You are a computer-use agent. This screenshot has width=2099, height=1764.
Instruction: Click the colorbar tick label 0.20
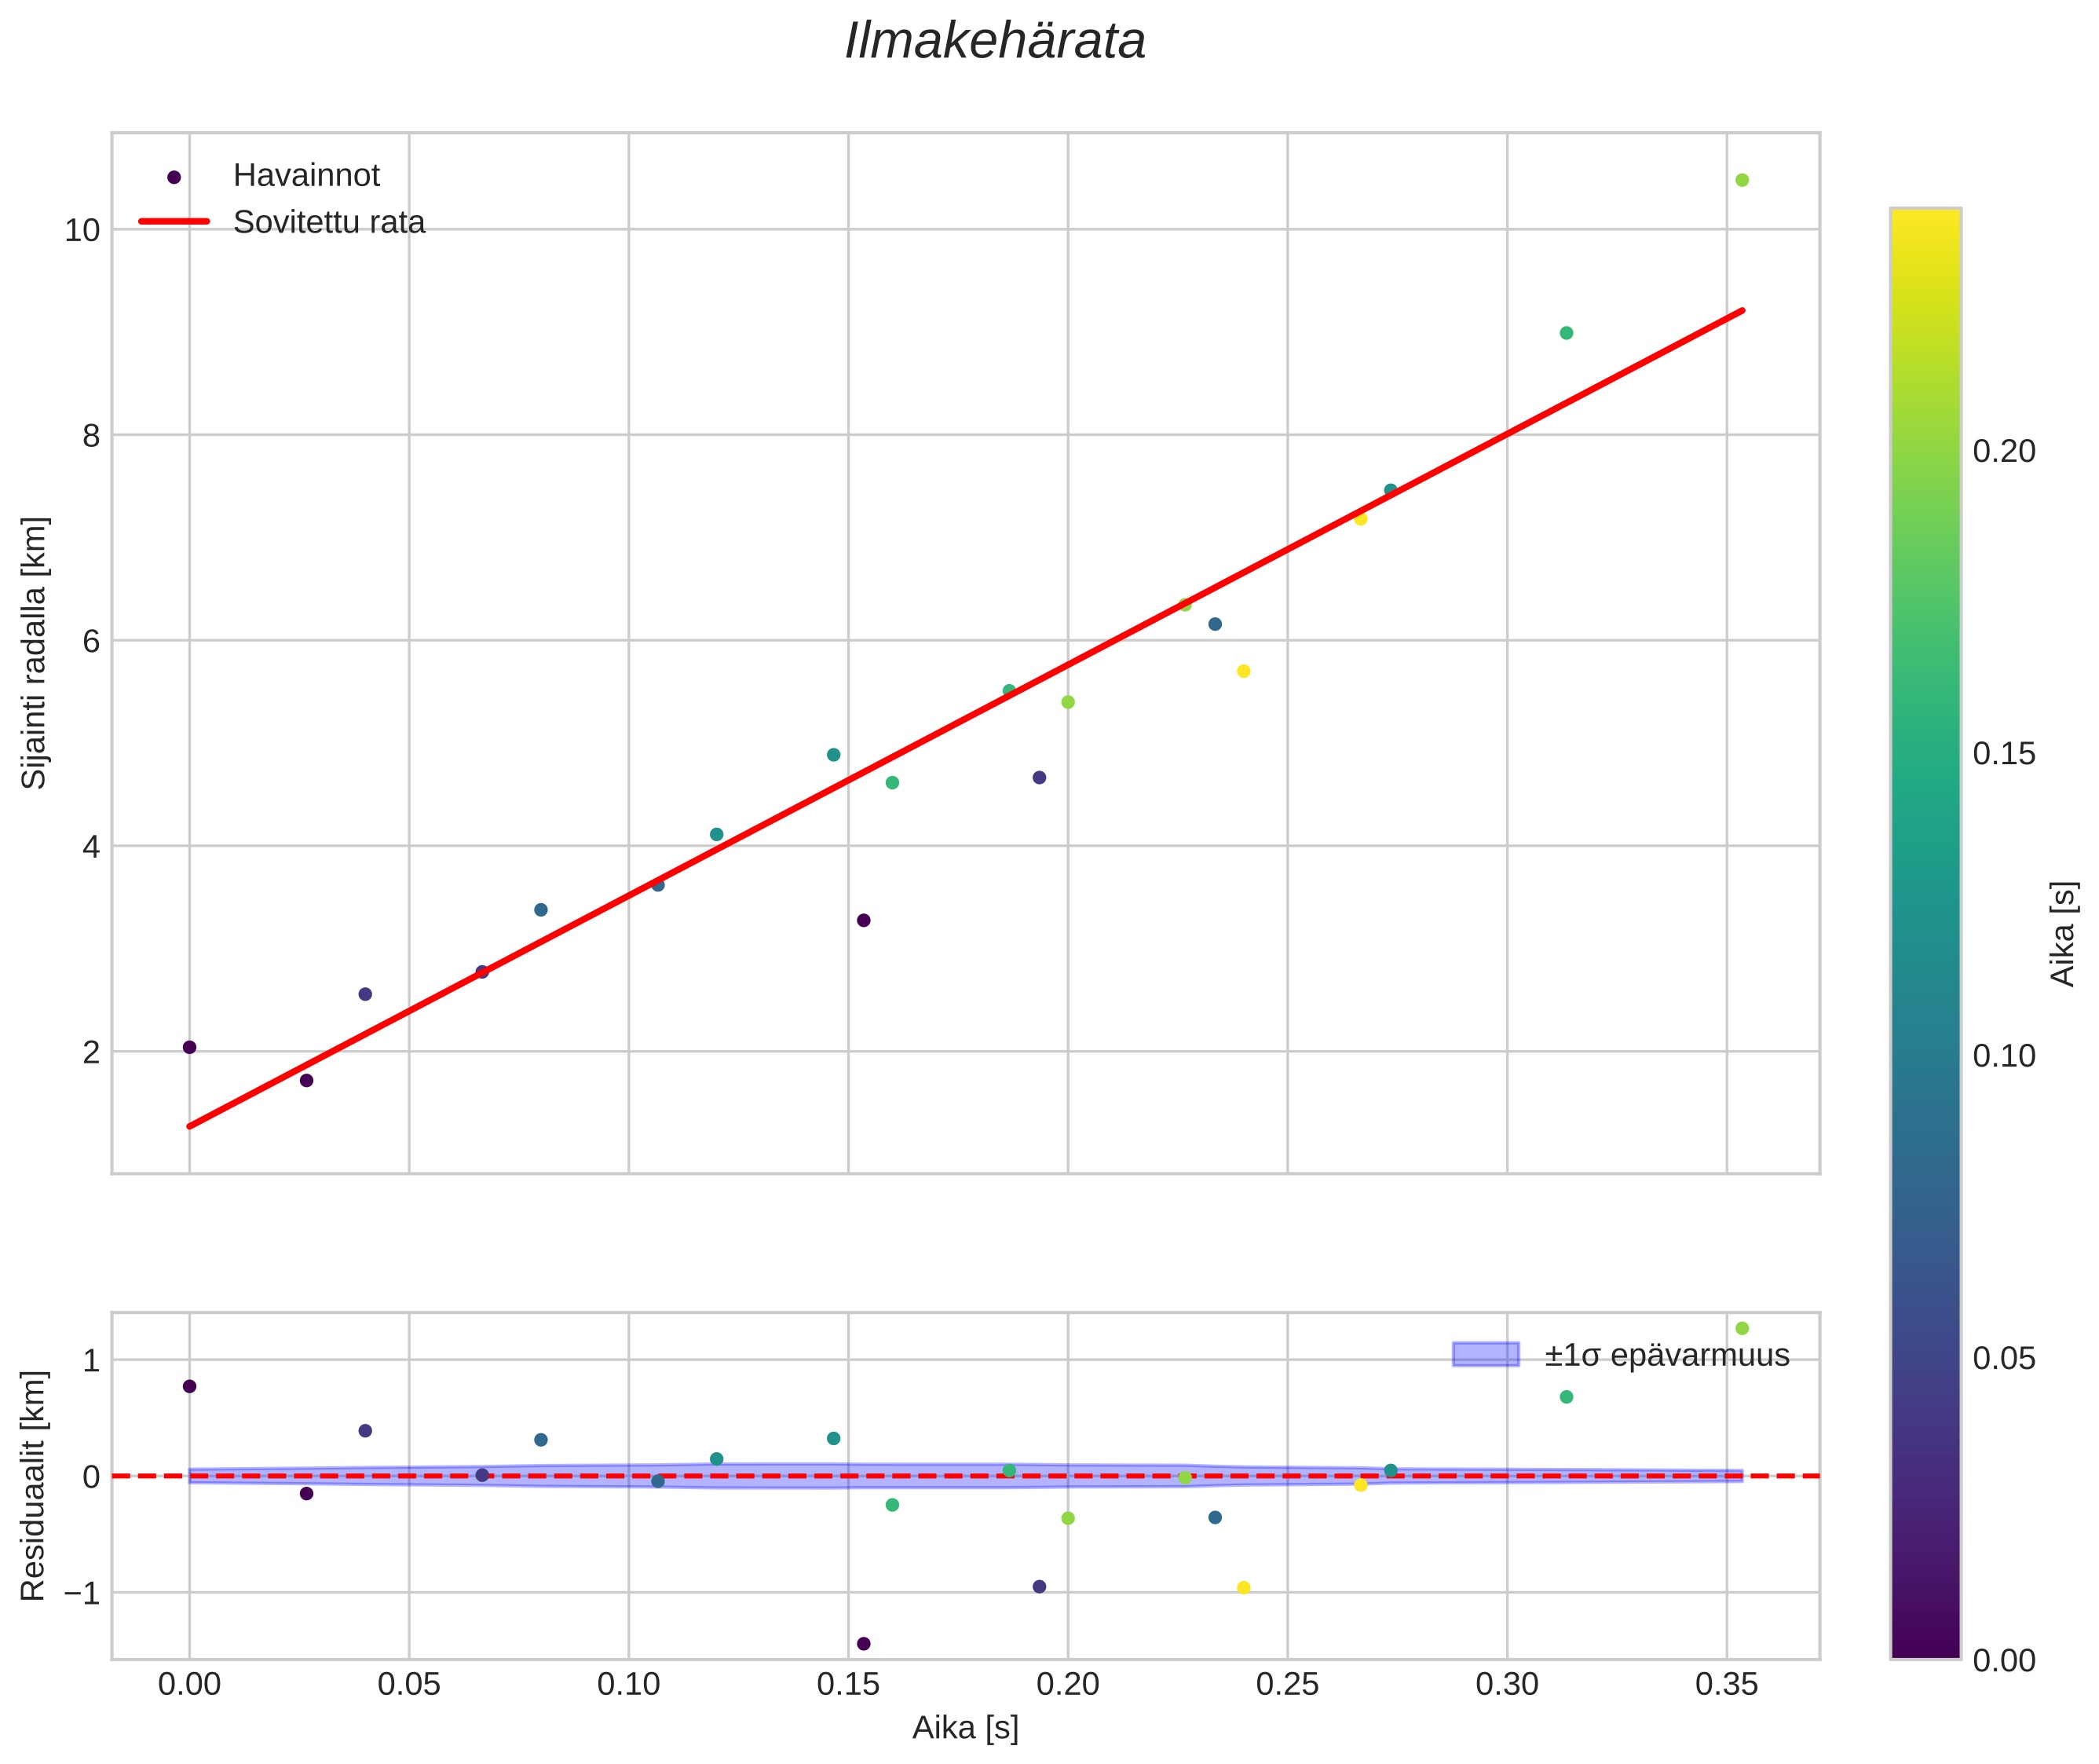click(x=2003, y=452)
